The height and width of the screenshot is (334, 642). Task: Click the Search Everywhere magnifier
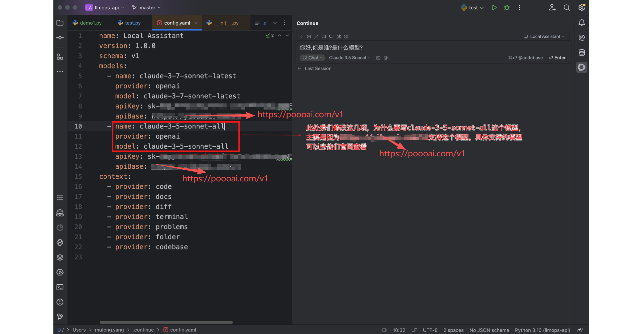[567, 8]
